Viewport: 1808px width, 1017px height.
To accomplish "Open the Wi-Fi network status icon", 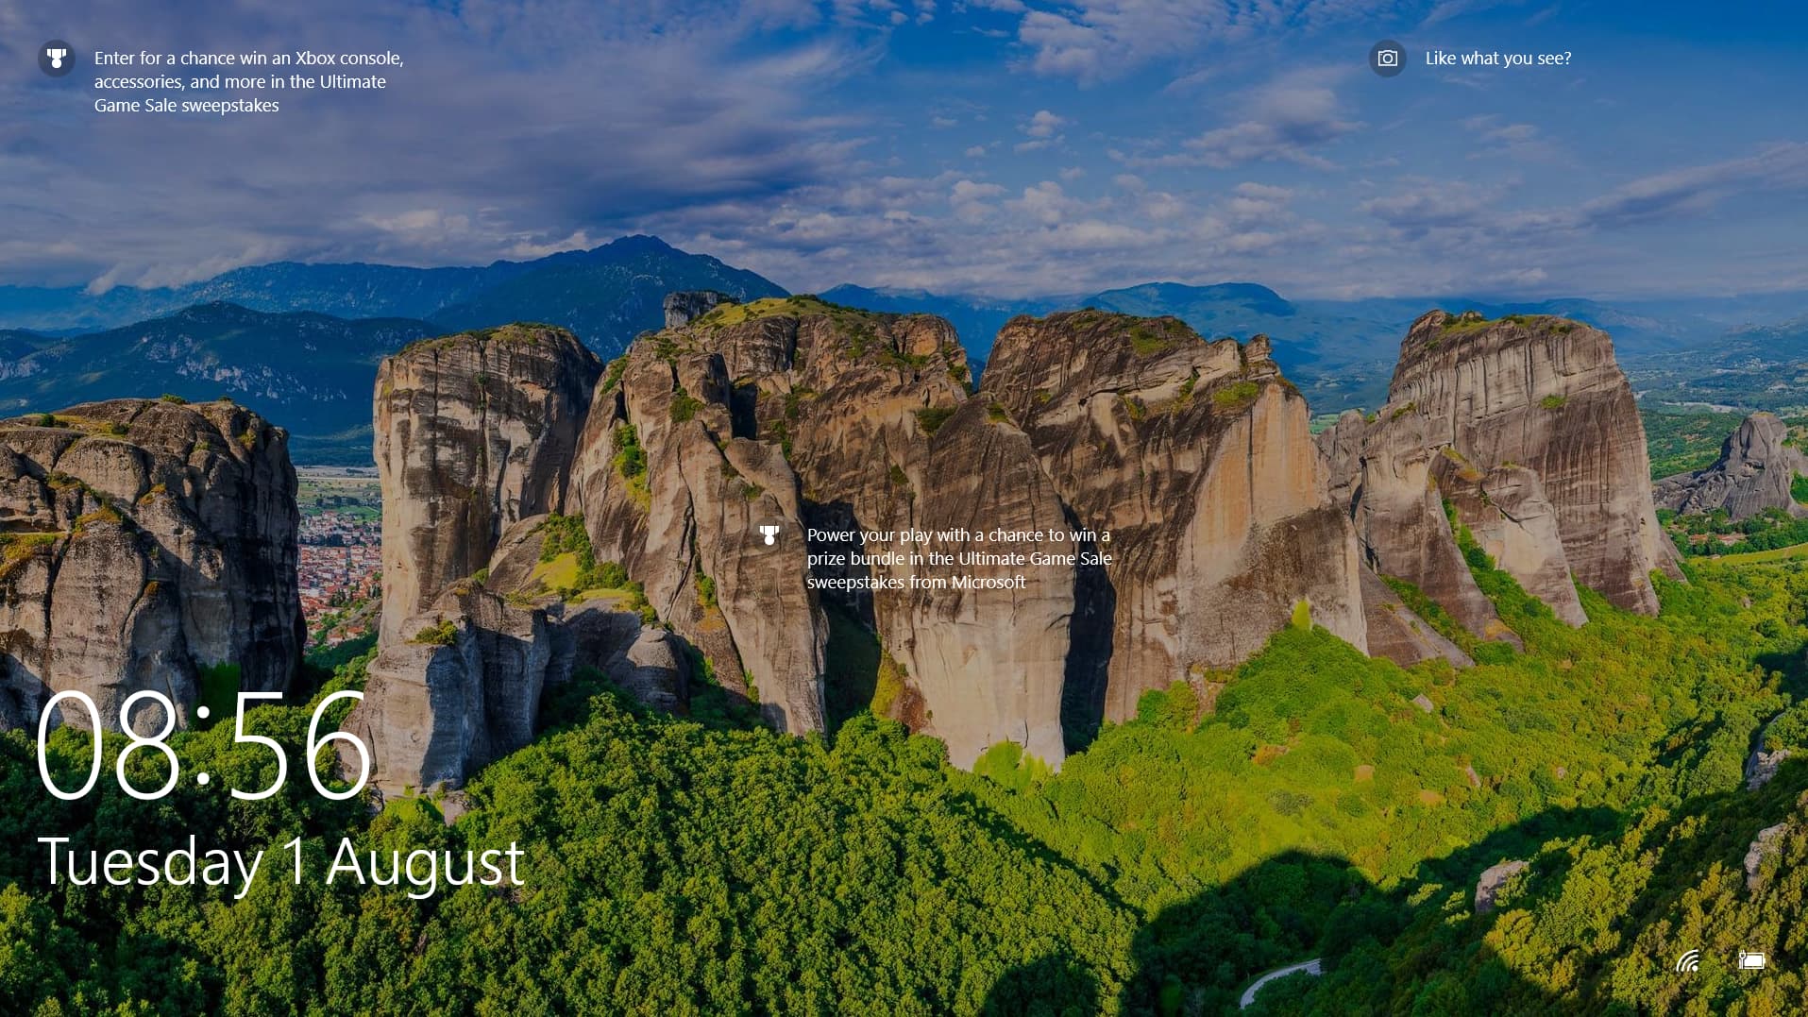I will (x=1688, y=961).
